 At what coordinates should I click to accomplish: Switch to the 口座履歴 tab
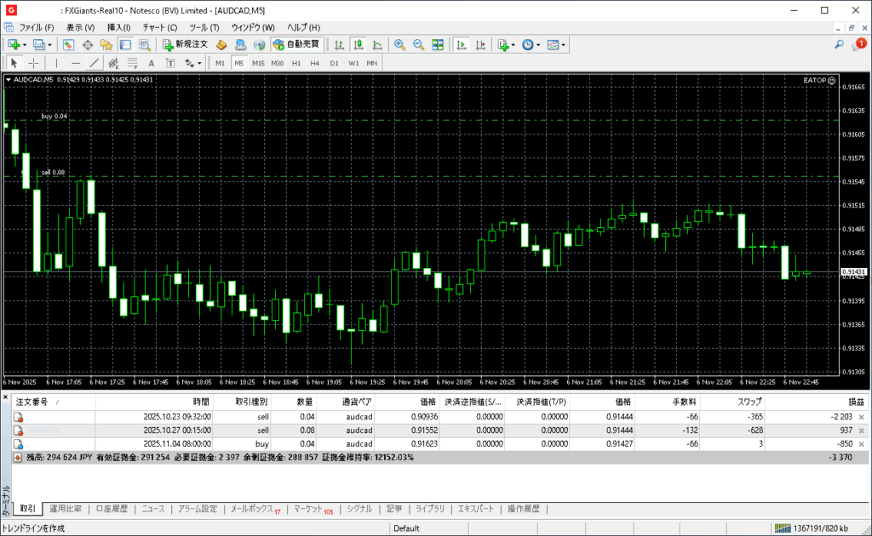click(112, 509)
